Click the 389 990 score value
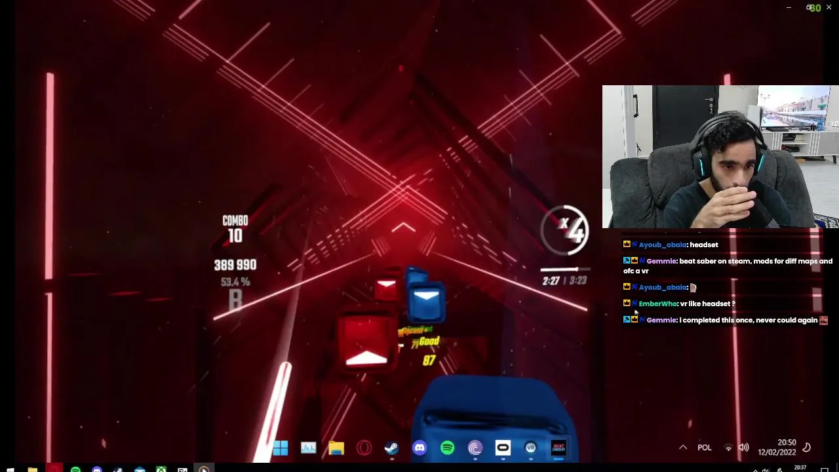The width and height of the screenshot is (839, 472). (x=235, y=265)
